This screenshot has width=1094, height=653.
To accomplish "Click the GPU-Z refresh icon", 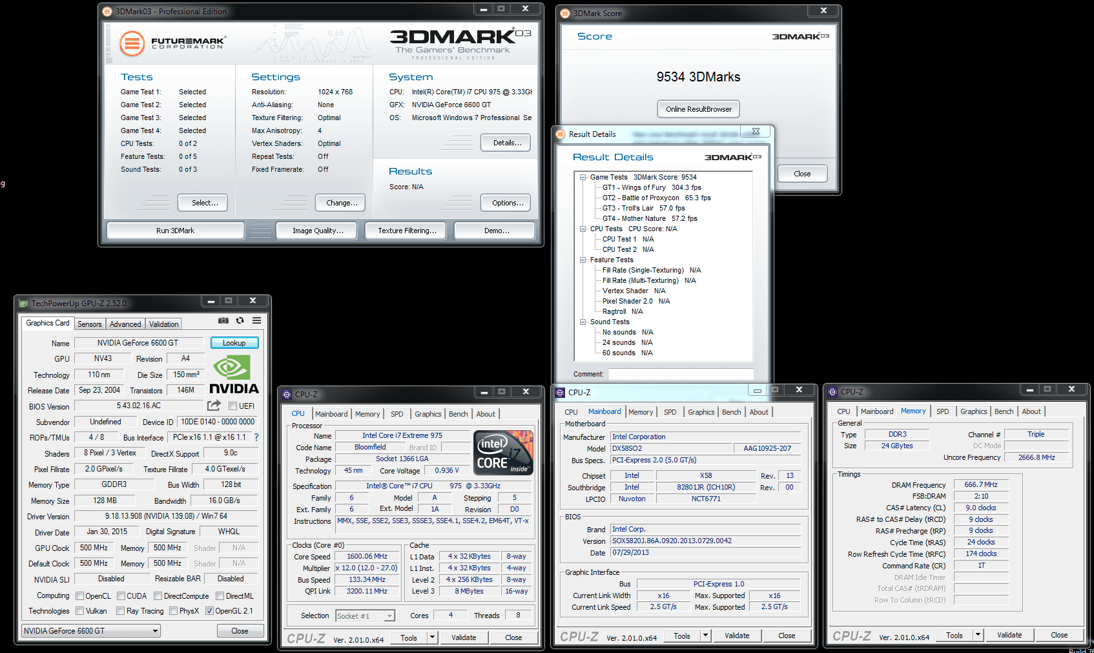I will [x=240, y=320].
